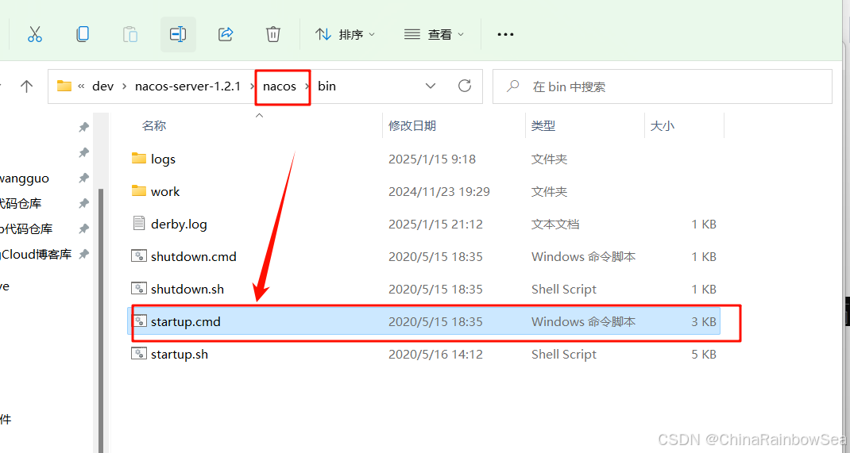This screenshot has height=453, width=850.
Task: Click the sidebar vertical scrollbar
Action: pyautogui.click(x=100, y=319)
